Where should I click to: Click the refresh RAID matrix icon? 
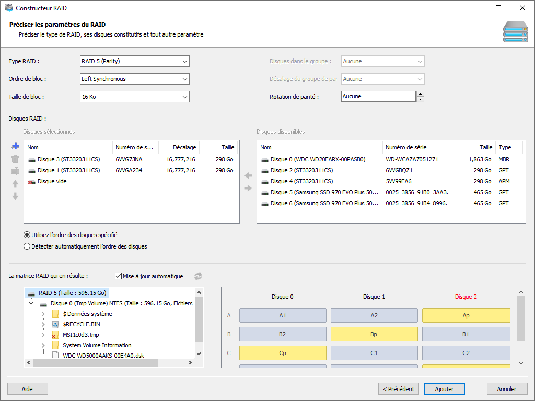pos(198,276)
